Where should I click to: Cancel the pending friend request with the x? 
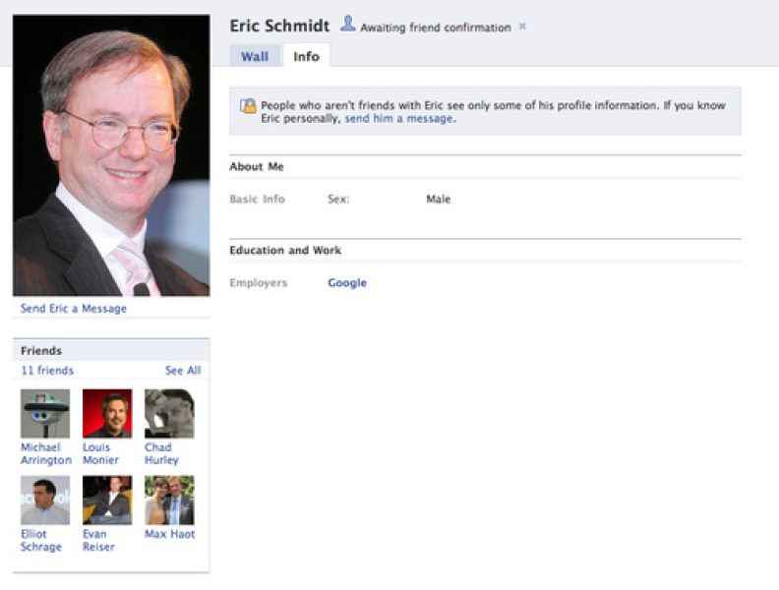(522, 27)
